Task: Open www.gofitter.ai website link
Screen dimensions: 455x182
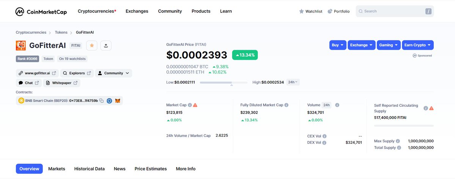Action: 37,73
